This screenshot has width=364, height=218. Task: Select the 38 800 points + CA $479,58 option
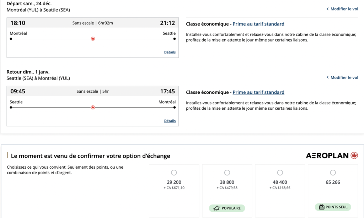[227, 173]
